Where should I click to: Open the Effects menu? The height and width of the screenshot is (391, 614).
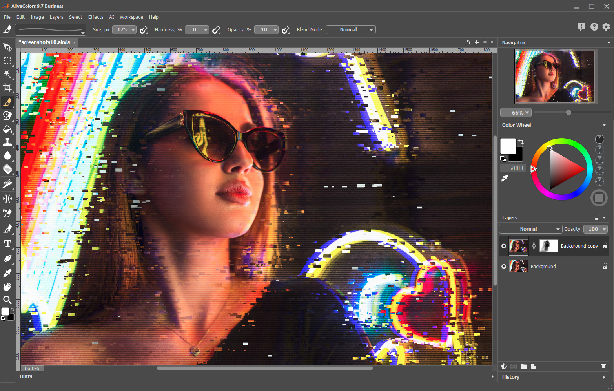pos(96,17)
